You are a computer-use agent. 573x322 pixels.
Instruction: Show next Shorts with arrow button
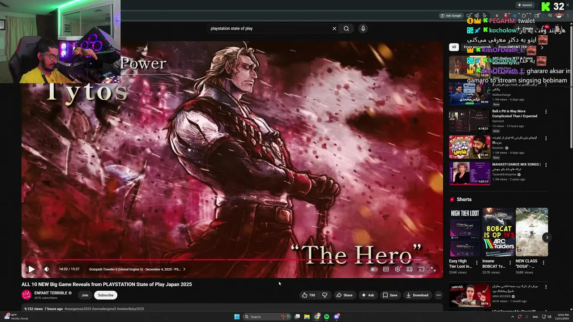547,237
